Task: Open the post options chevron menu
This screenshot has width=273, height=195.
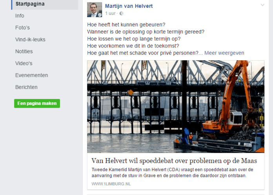Action: point(262,5)
